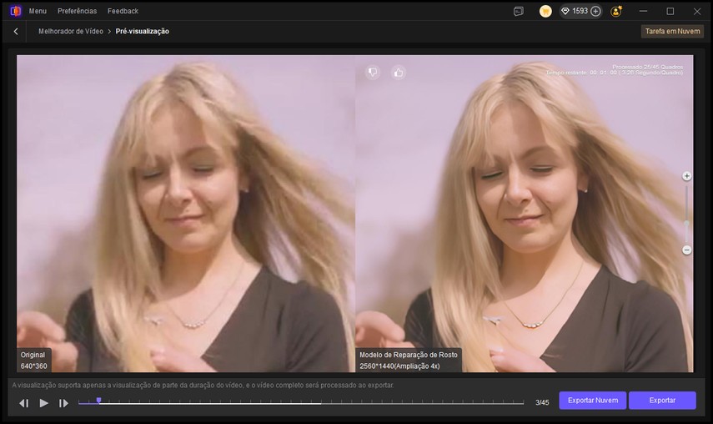The image size is (713, 424).
Task: Zoom out preview with minus button
Action: 686,250
